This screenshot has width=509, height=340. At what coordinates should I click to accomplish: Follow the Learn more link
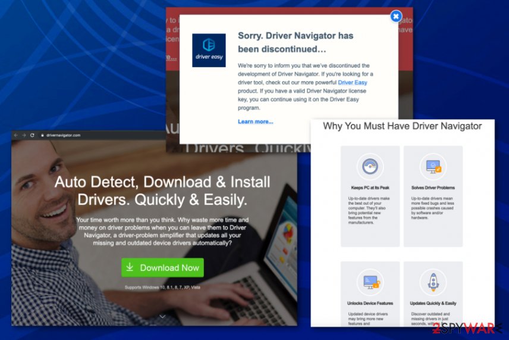point(256,121)
